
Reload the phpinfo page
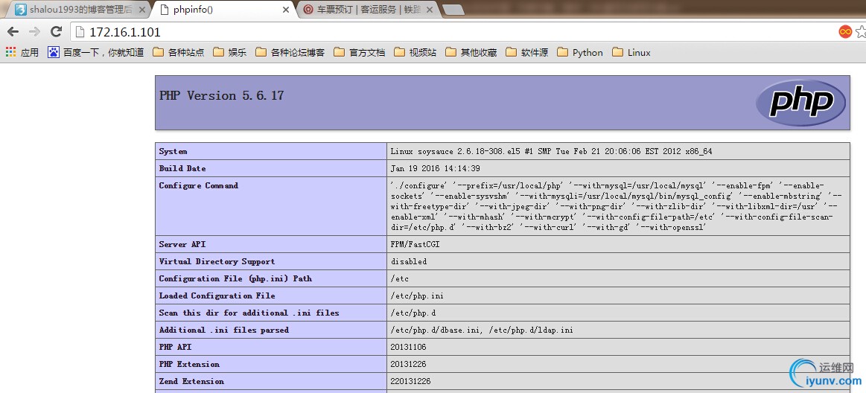(56, 32)
